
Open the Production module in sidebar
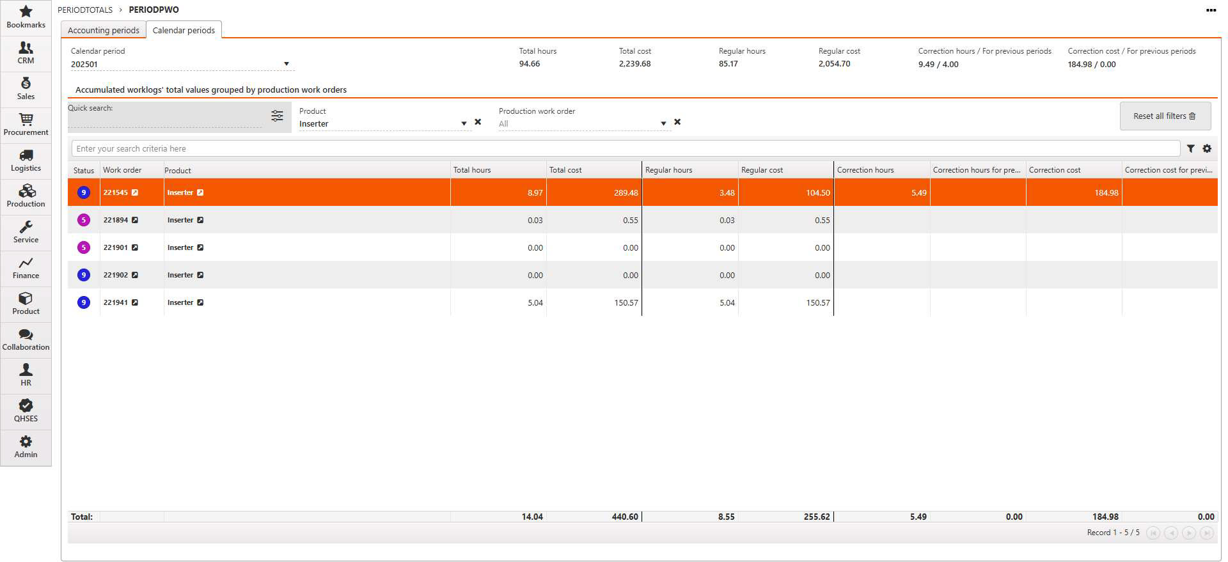pyautogui.click(x=26, y=196)
